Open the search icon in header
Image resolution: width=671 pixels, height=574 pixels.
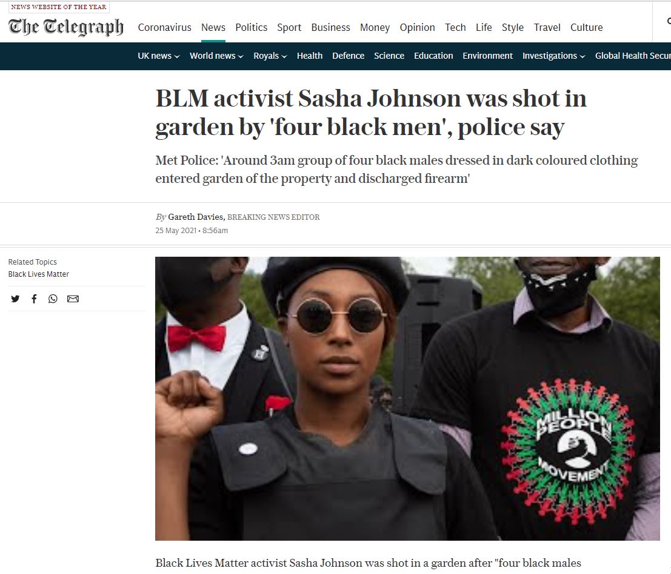click(669, 21)
